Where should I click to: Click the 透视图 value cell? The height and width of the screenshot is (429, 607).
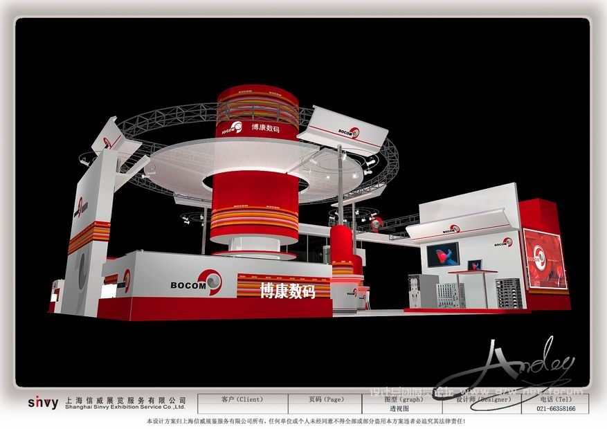tap(403, 409)
